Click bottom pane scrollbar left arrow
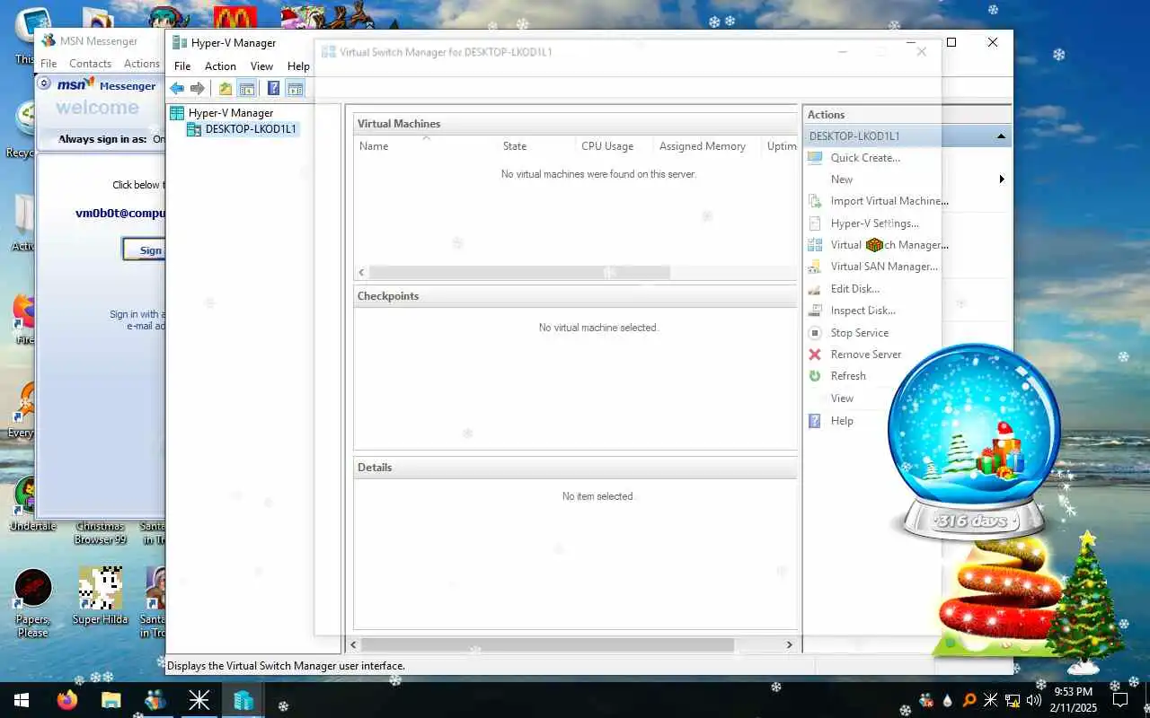Viewport: 1150px width, 718px height. point(353,644)
